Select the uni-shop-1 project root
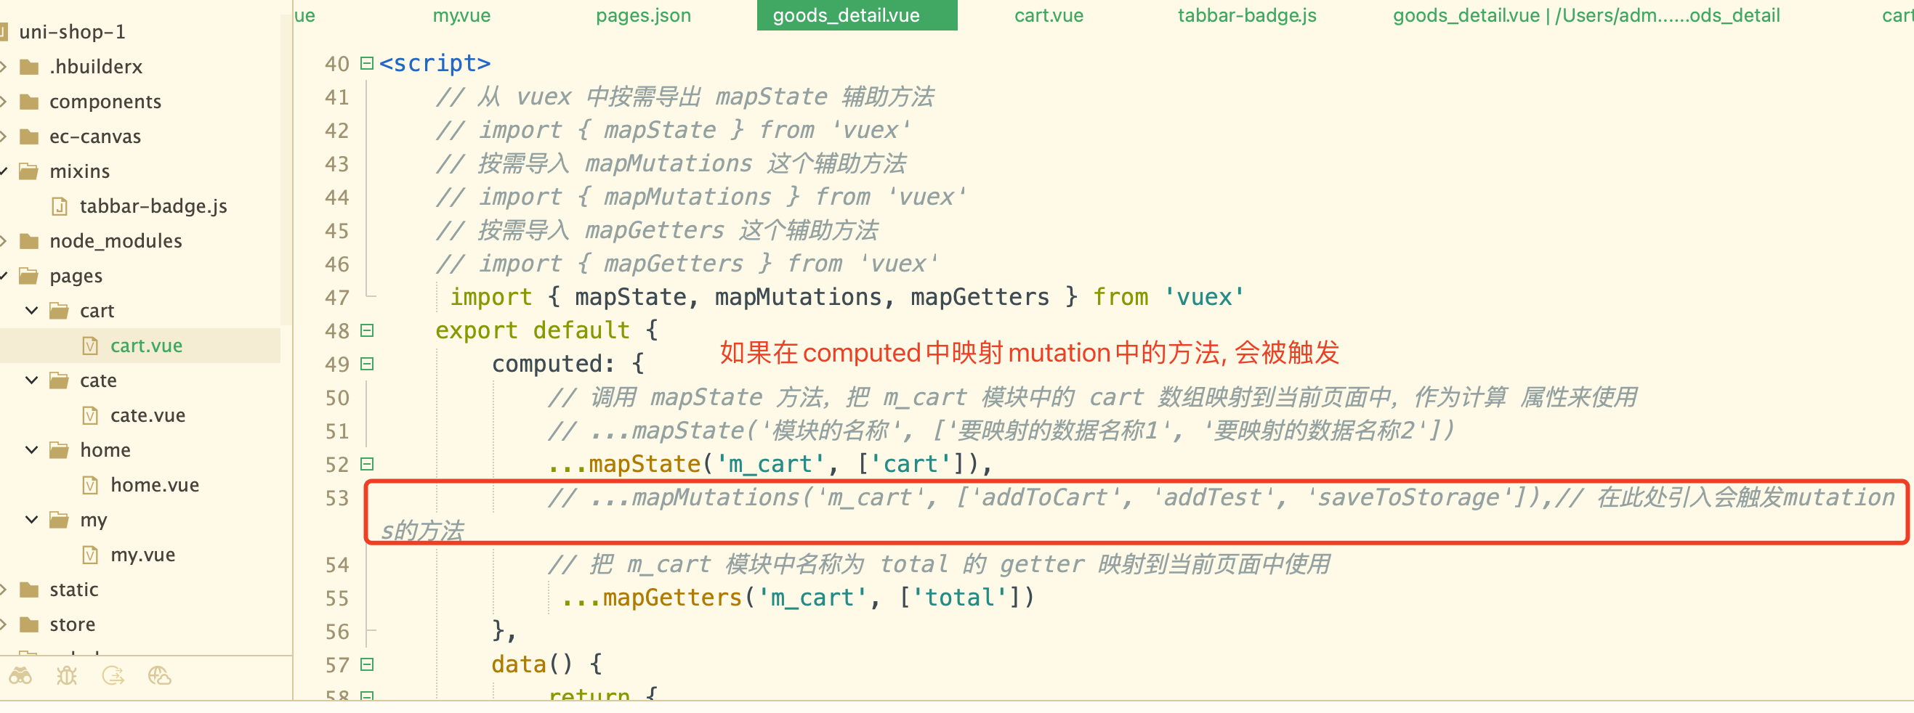This screenshot has height=713, width=1914. point(72,32)
